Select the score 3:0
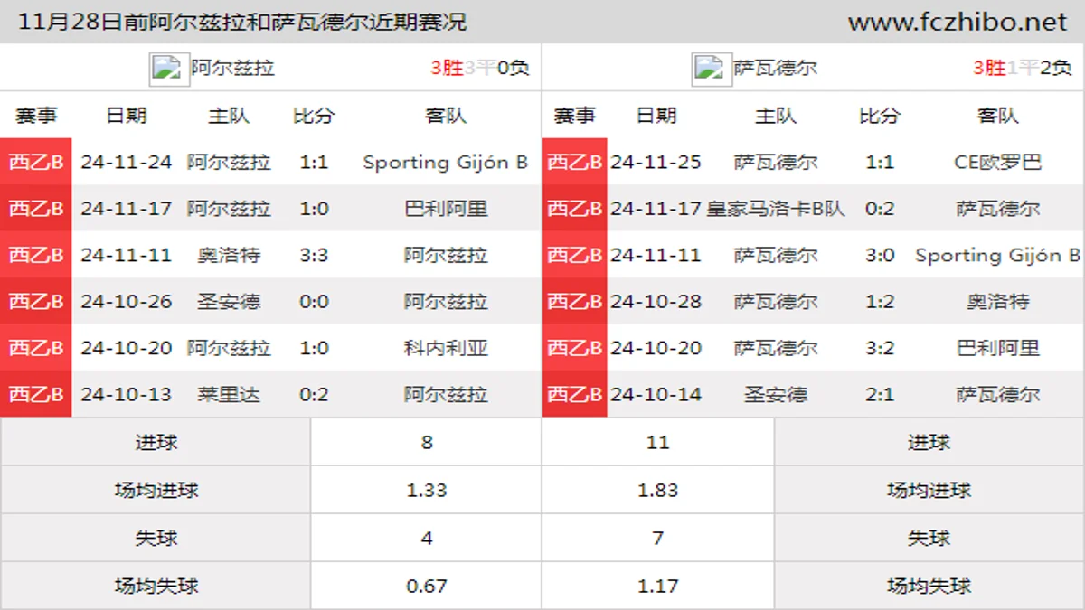1085x610 pixels. tap(880, 256)
